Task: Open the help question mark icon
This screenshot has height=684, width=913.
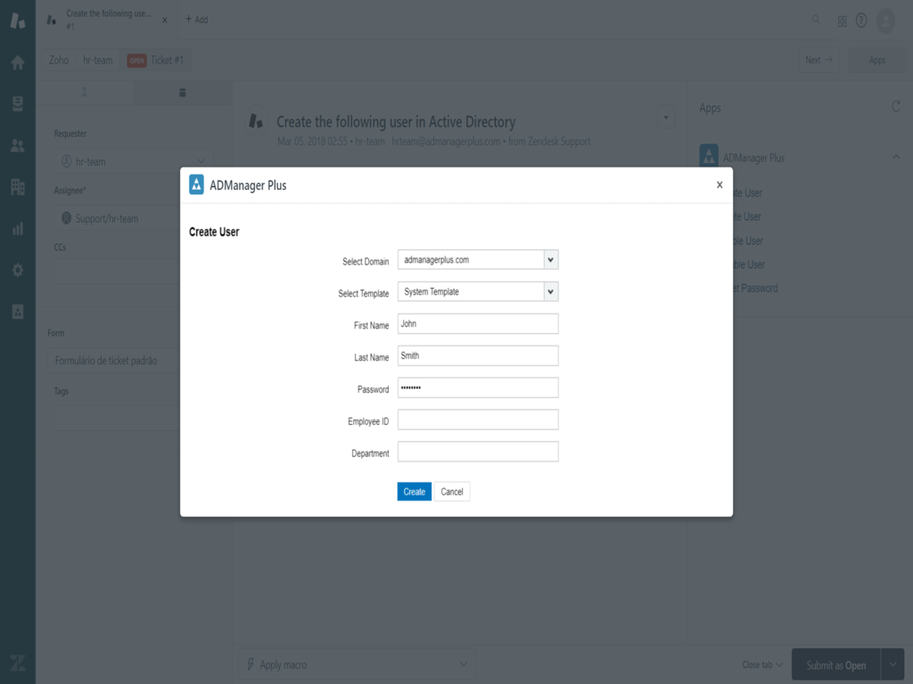Action: (x=861, y=20)
